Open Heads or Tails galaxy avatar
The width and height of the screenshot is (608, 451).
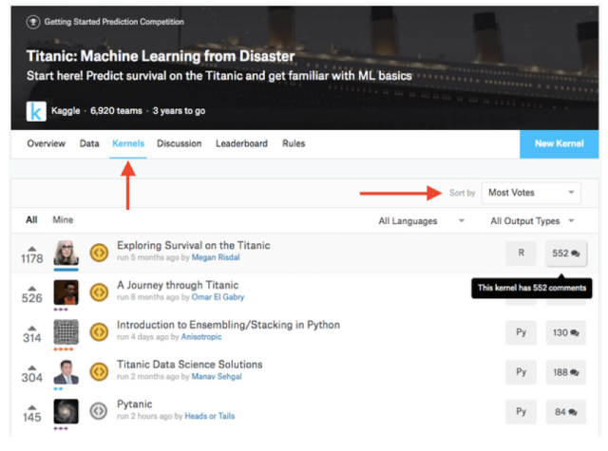pos(66,411)
